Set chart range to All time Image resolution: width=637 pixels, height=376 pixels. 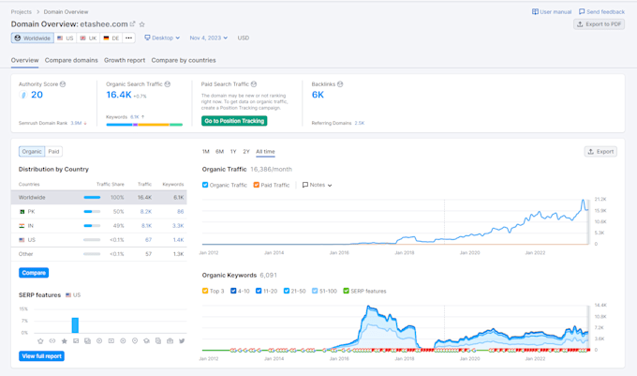point(265,152)
